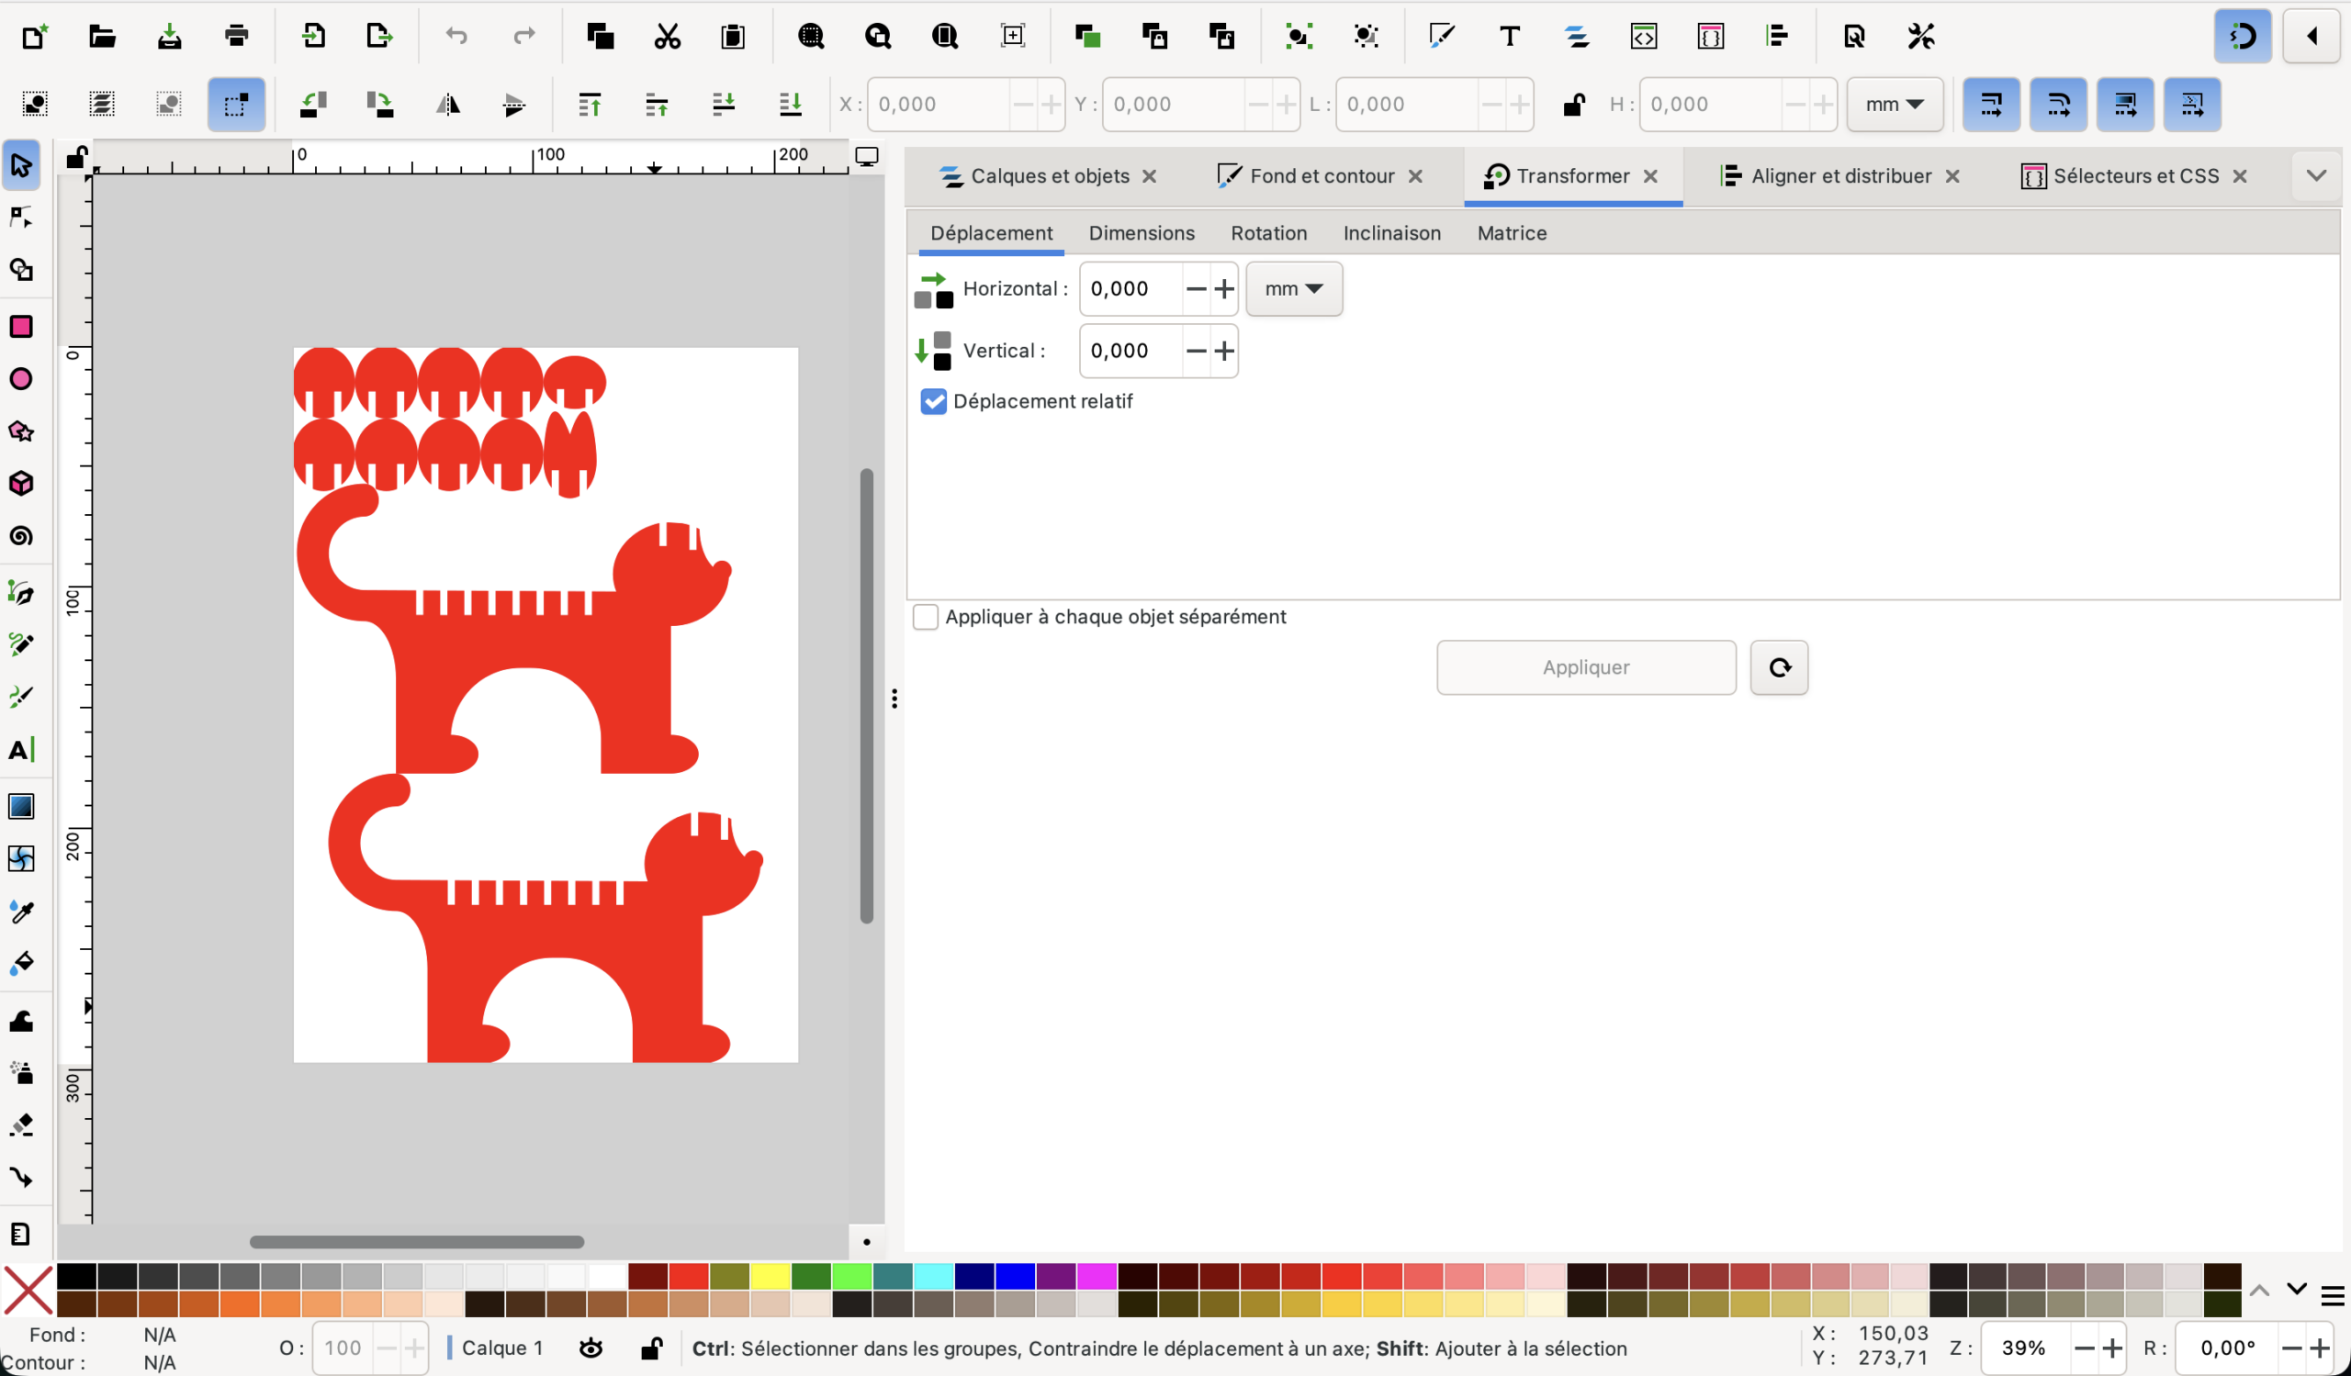This screenshot has height=1376, width=2351.
Task: Select the Gradient tool
Action: tap(20, 806)
